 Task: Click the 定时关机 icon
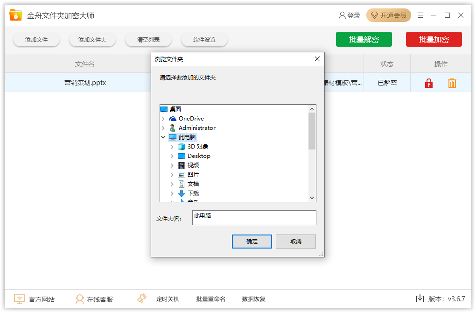[x=142, y=299]
